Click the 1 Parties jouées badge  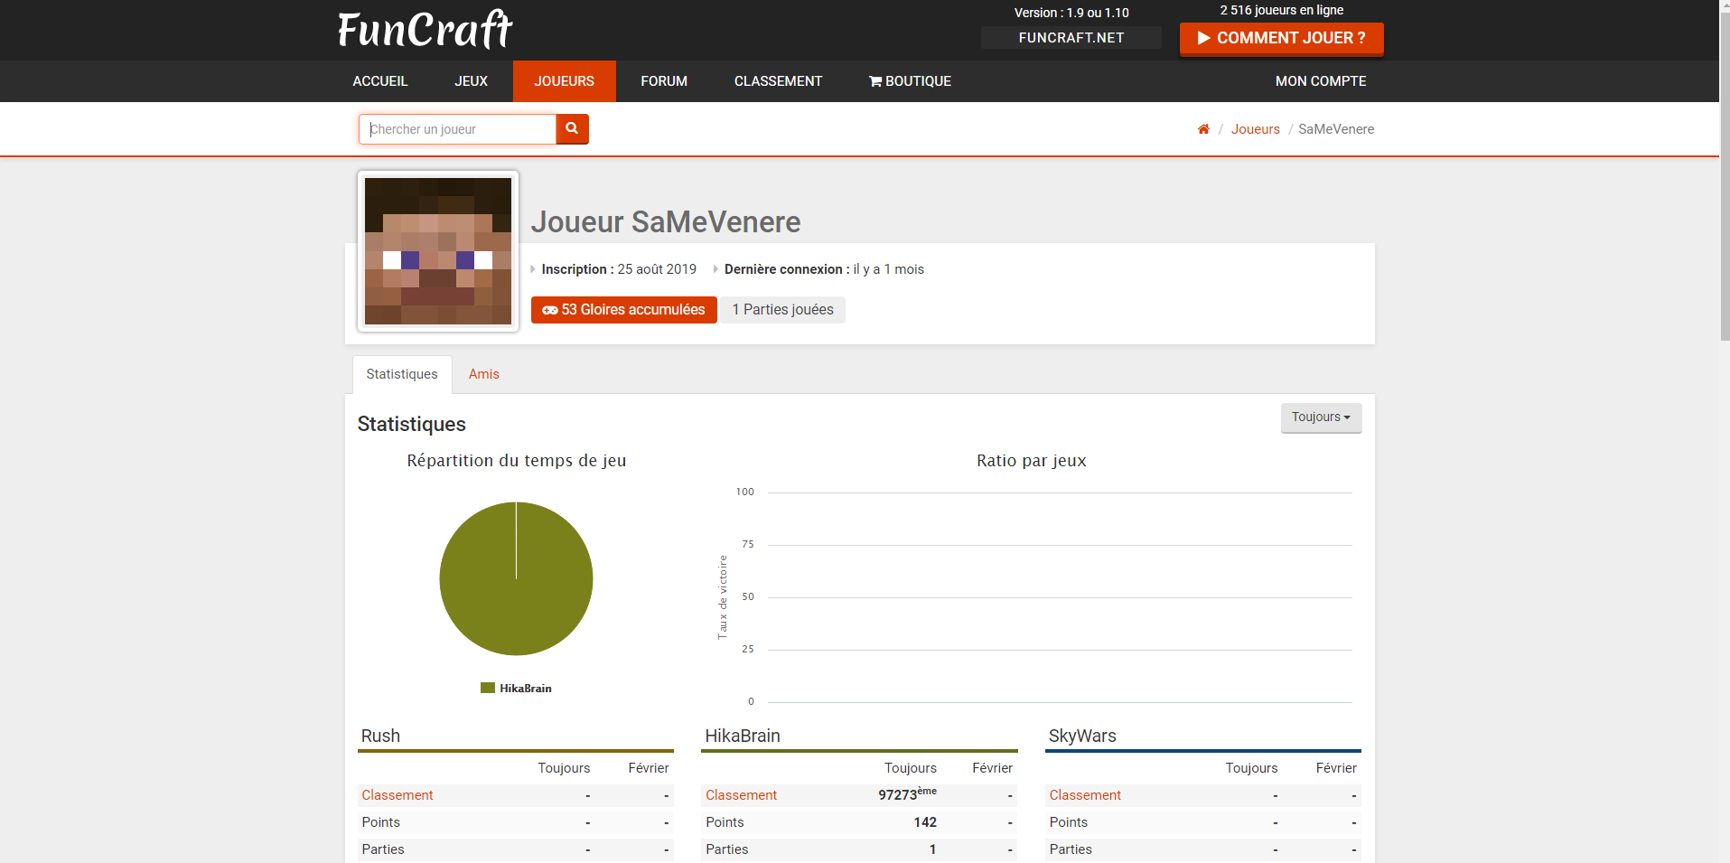click(x=783, y=310)
